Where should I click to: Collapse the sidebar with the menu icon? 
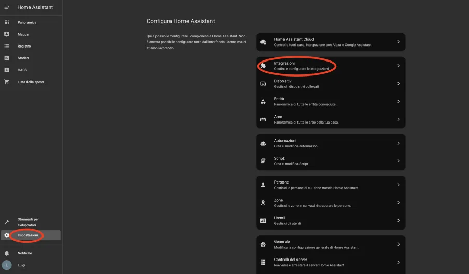click(7, 7)
